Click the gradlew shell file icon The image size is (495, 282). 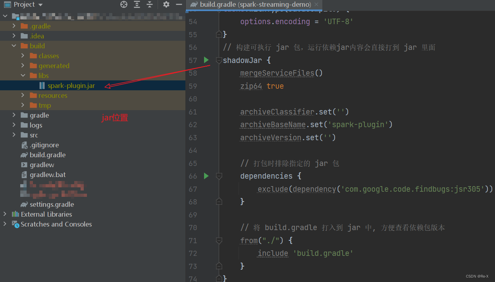[x=24, y=165]
